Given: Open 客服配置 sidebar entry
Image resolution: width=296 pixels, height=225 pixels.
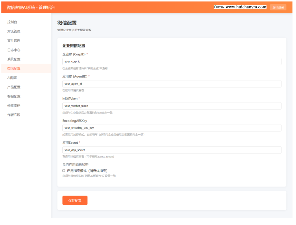Looking at the screenshot, I should [x=14, y=96].
